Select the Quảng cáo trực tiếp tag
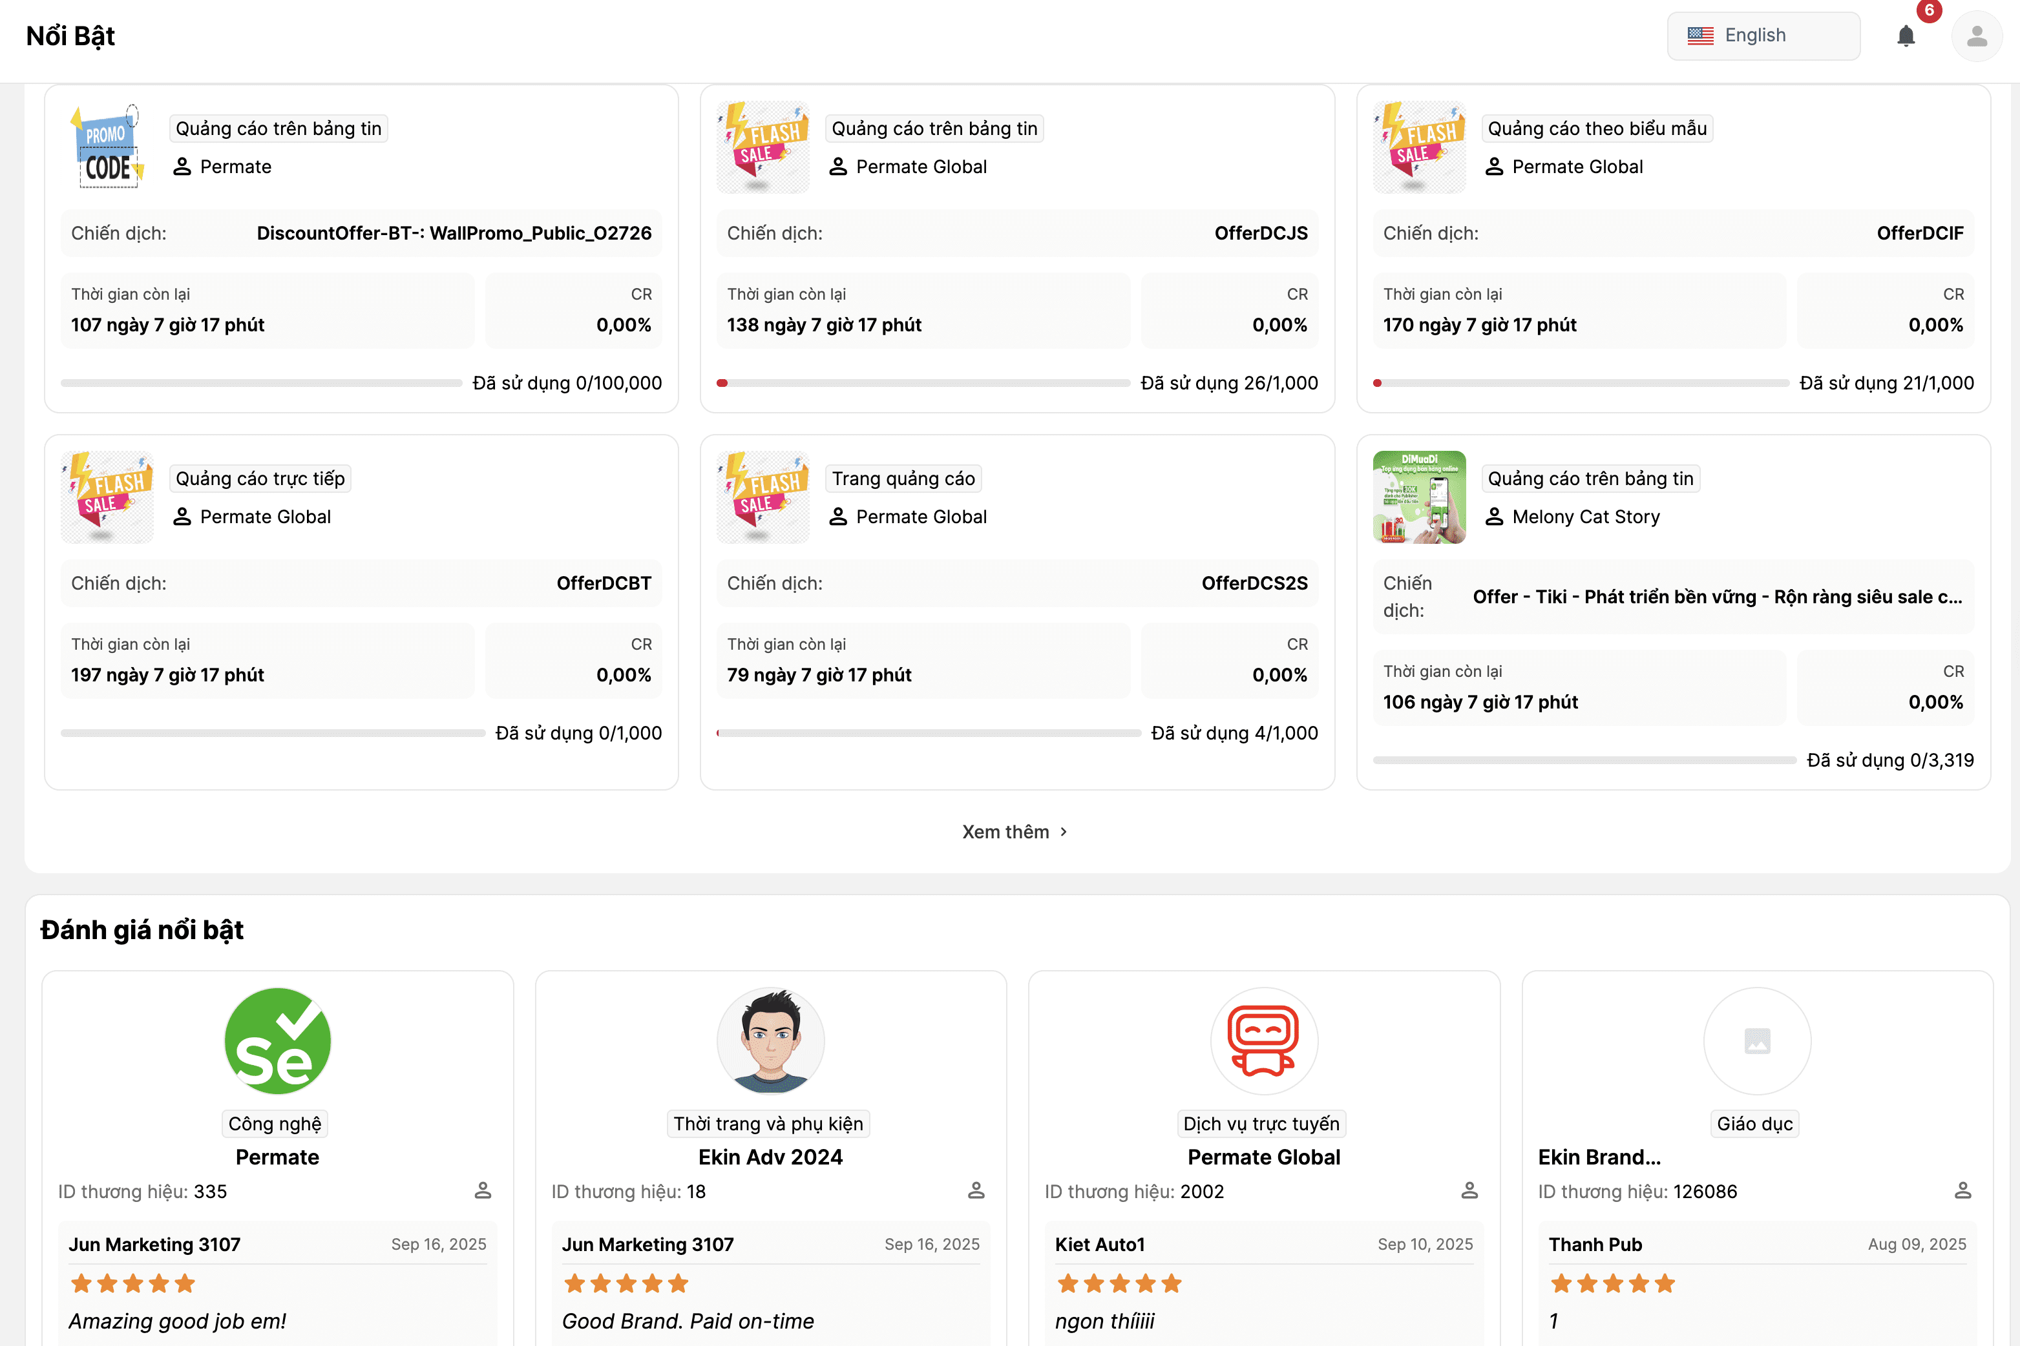 click(x=260, y=478)
